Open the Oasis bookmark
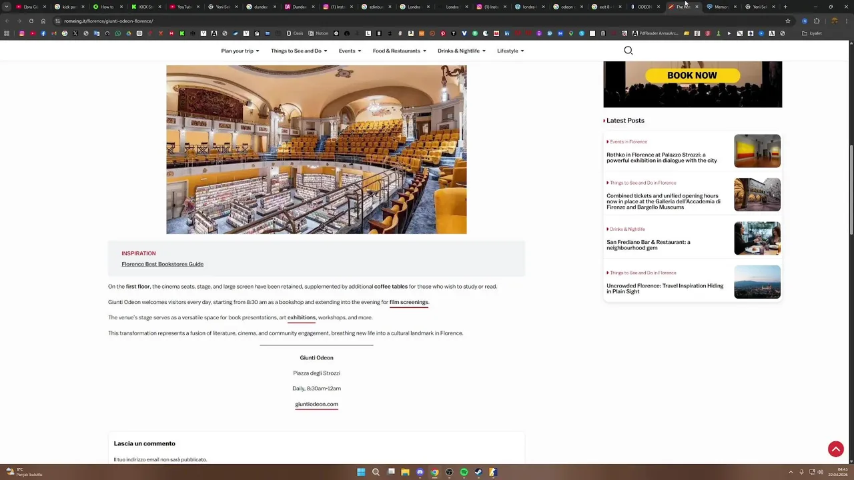The width and height of the screenshot is (854, 480). 295,33
